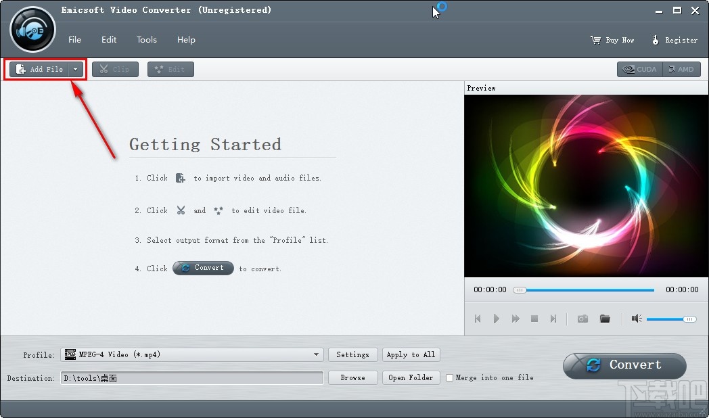The width and height of the screenshot is (709, 418).
Task: Fast forward the preview
Action: 516,319
